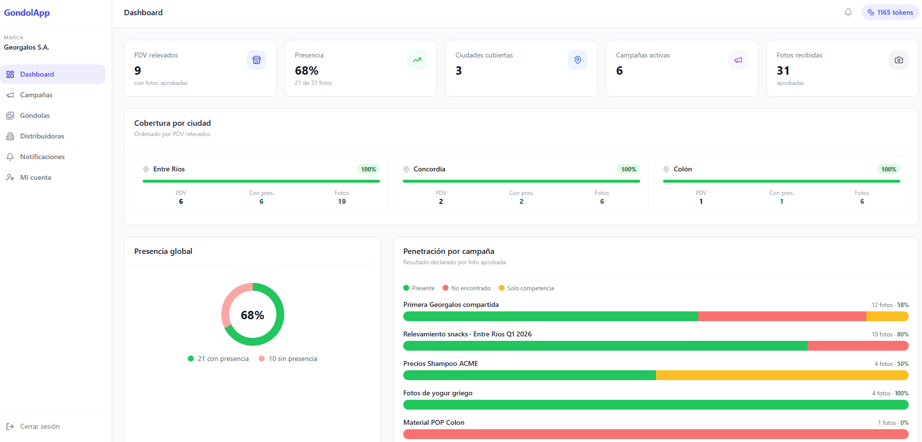Click the Colón coverage progress bar
The width and height of the screenshot is (922, 442).
point(781,181)
